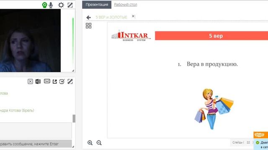Toggle the chat checkmark moderation icon
Image resolution: width=268 pixels, height=150 pixels.
click(62, 82)
